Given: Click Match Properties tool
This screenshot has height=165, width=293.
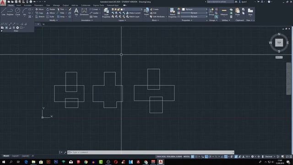Looking at the screenshot, I should coord(172,13).
